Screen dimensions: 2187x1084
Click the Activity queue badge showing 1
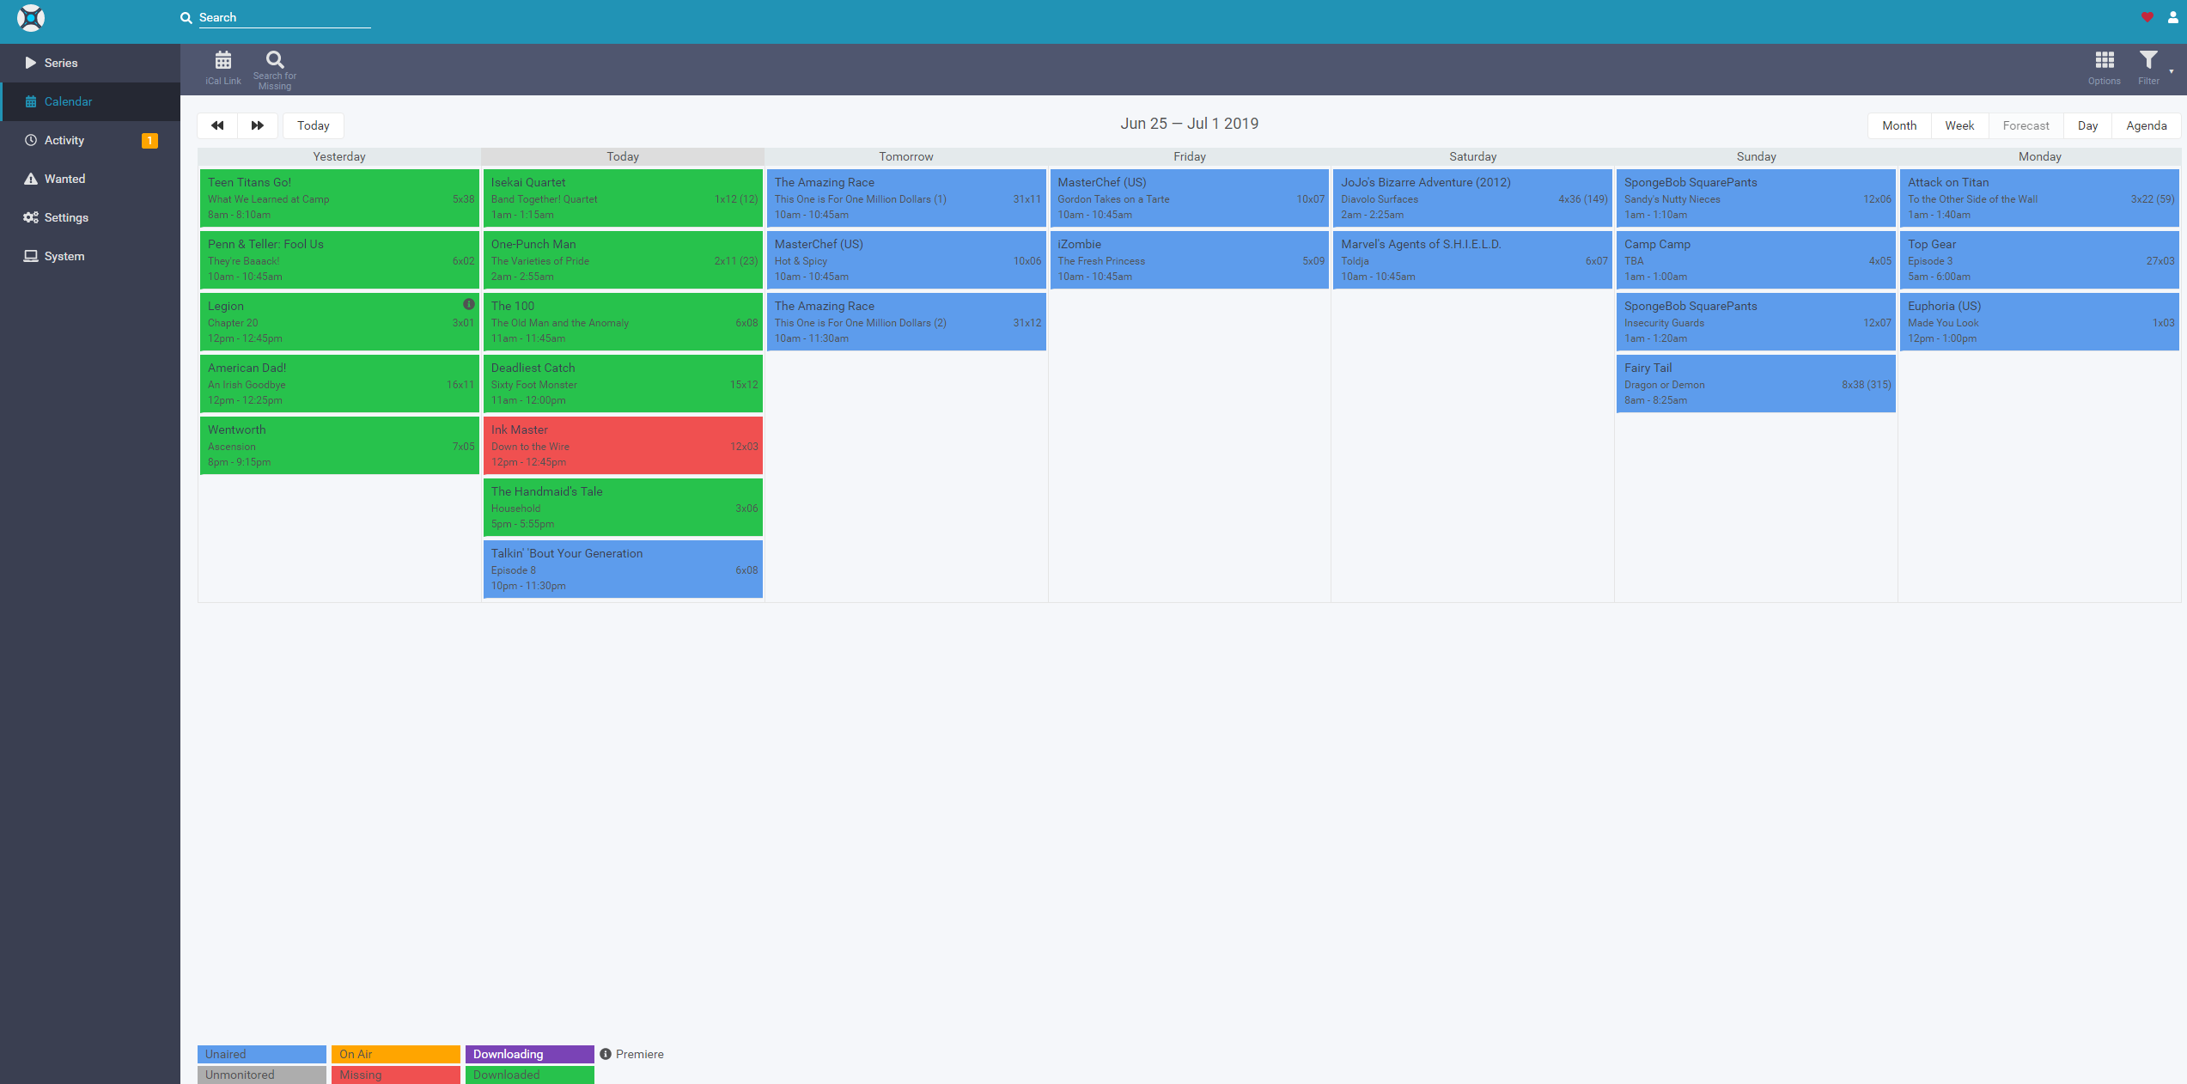point(149,141)
